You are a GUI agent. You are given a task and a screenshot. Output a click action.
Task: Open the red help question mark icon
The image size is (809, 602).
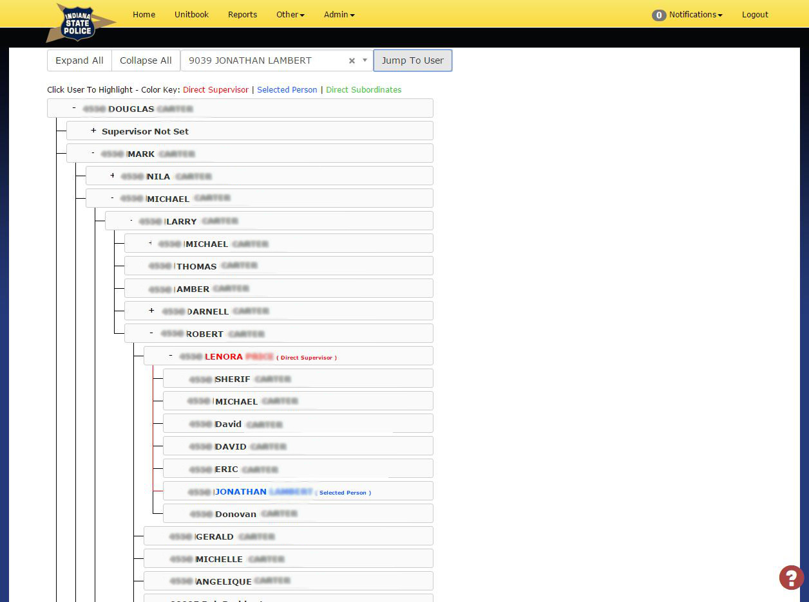tap(792, 578)
